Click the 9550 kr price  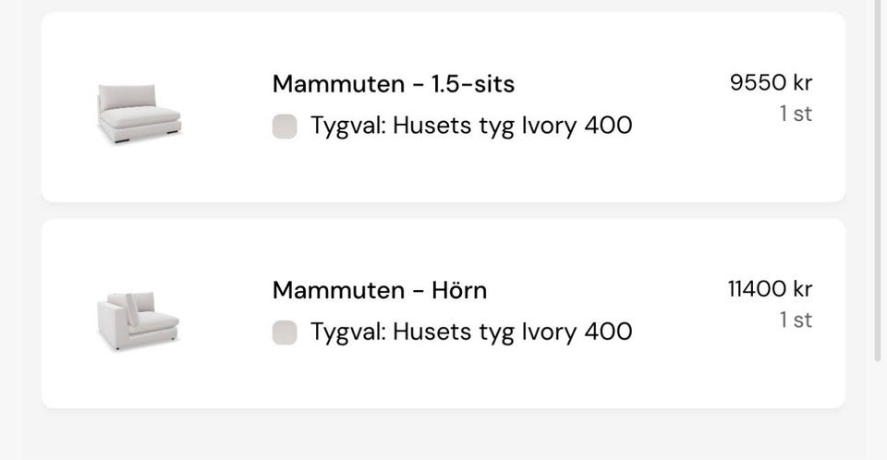pyautogui.click(x=771, y=82)
